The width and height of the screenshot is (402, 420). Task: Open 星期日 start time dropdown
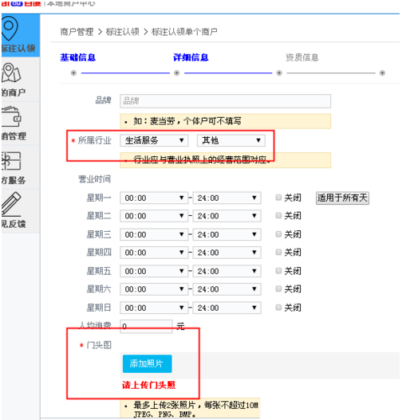click(154, 308)
